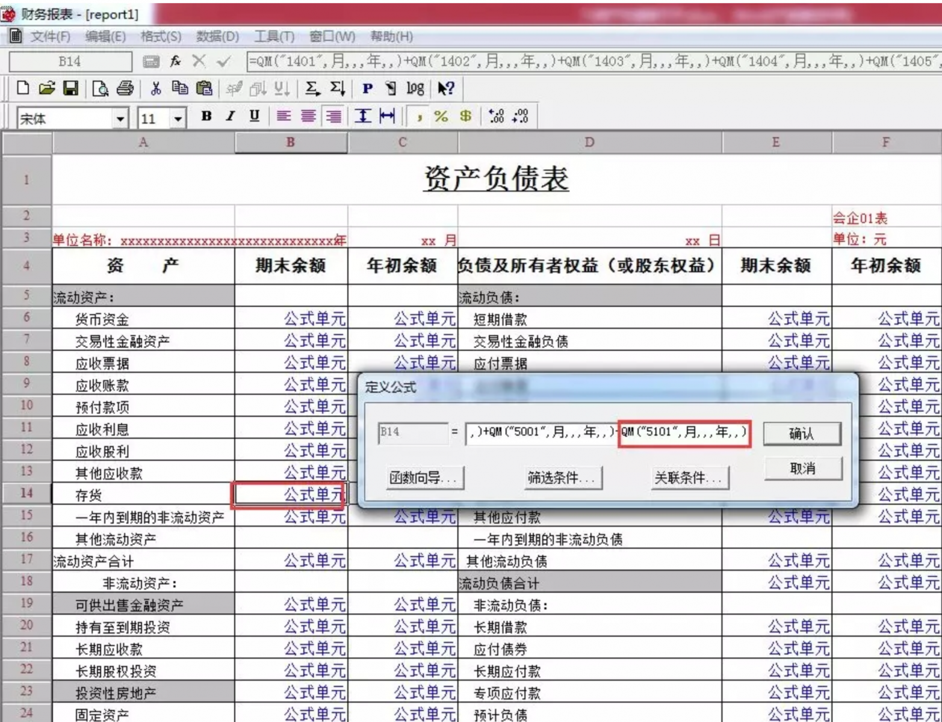Image resolution: width=942 pixels, height=722 pixels.
Task: Click the top formula bar text
Action: 594,61
